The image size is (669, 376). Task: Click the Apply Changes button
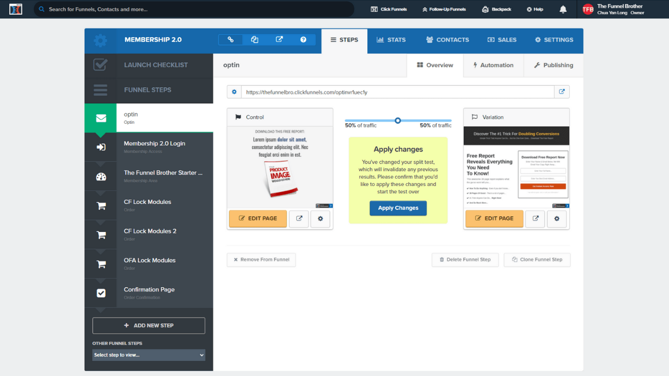[x=398, y=208]
